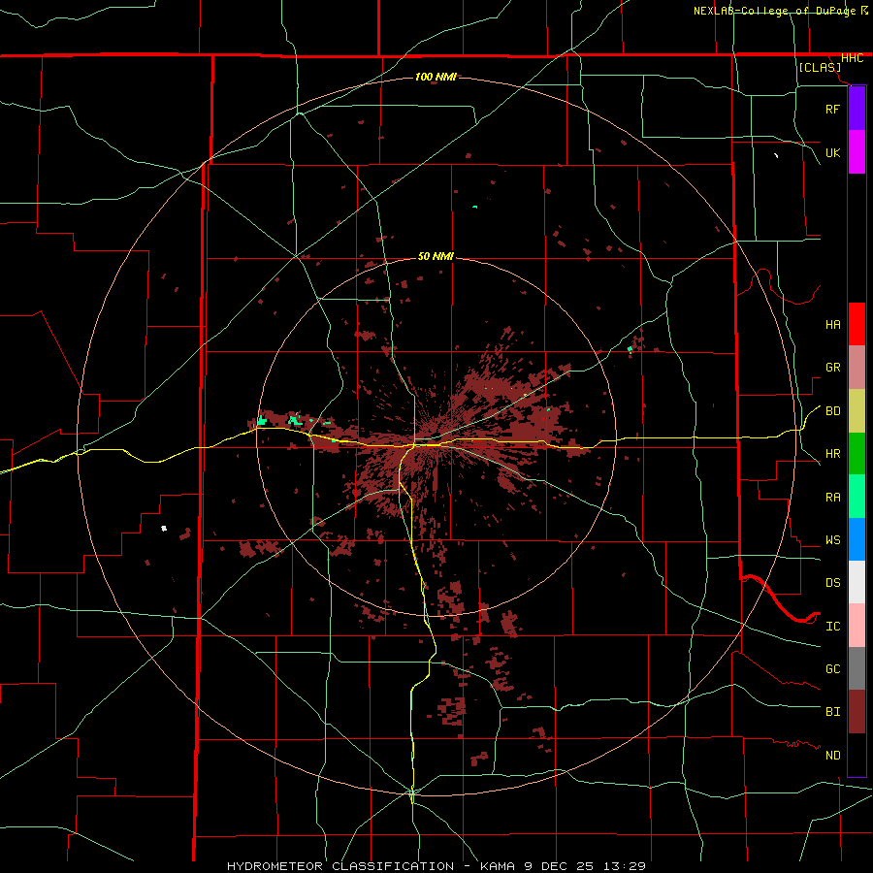Click the GC legend label
The height and width of the screenshot is (873, 873).
click(x=832, y=669)
